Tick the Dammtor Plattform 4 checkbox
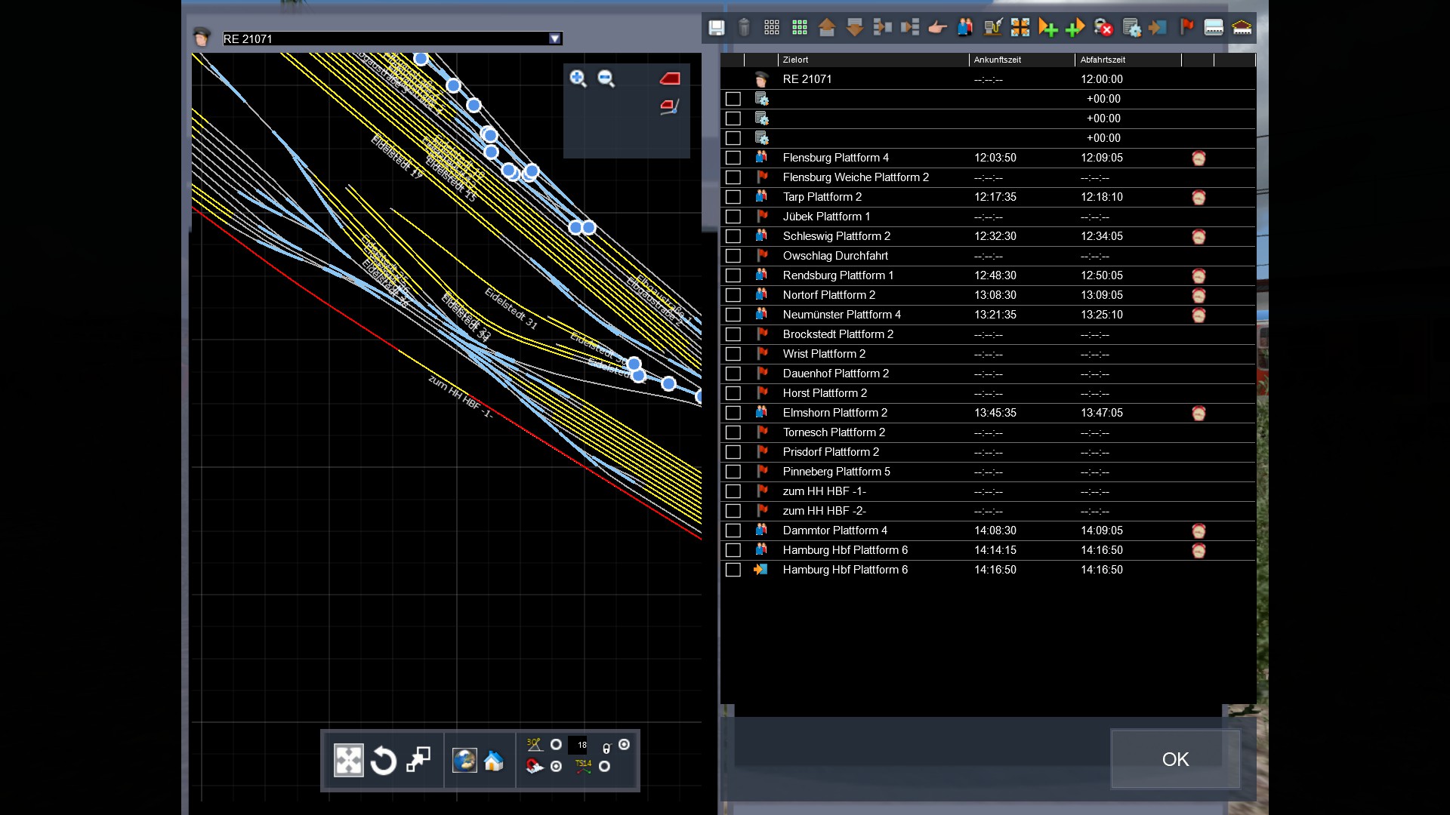The width and height of the screenshot is (1450, 815). 733,531
